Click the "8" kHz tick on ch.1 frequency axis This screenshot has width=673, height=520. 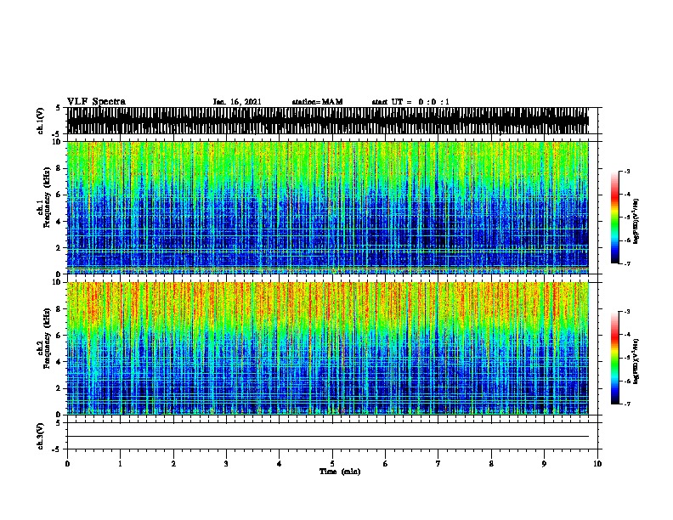[x=59, y=168]
